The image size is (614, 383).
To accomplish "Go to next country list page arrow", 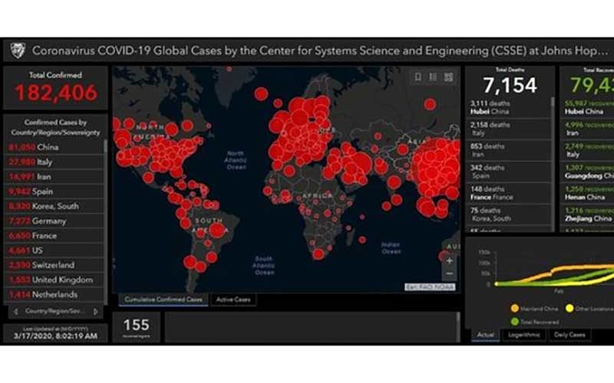I will point(95,312).
